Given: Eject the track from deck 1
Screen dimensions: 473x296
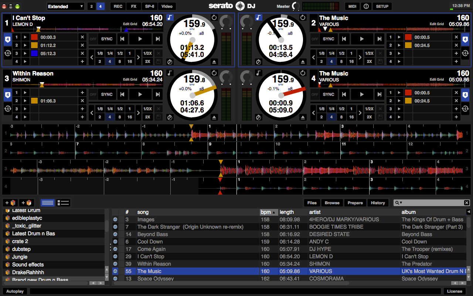Looking at the screenshot, I should 214,62.
